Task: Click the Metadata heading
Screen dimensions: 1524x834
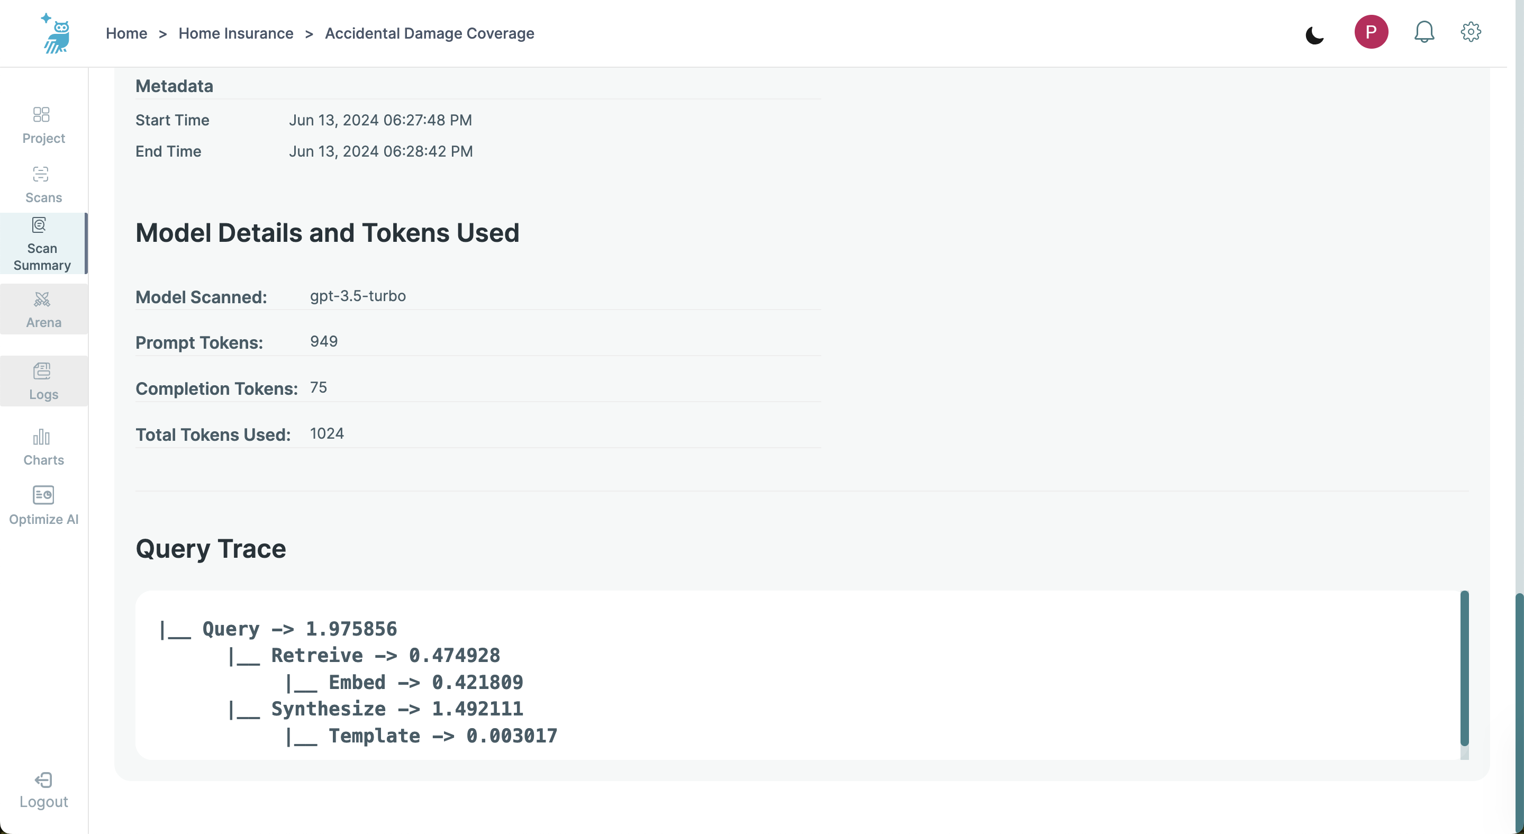Action: (175, 86)
